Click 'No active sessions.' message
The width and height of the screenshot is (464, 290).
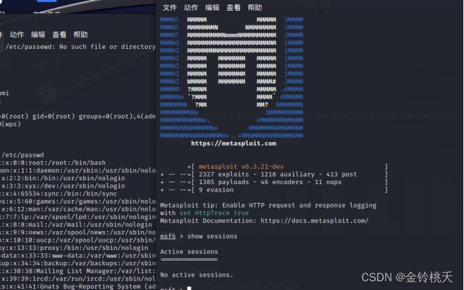click(196, 275)
